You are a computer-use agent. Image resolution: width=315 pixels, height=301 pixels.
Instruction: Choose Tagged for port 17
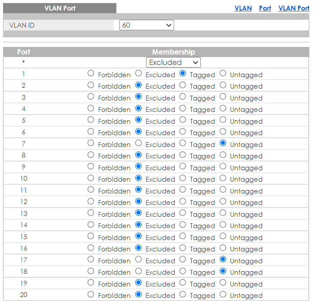point(182,259)
